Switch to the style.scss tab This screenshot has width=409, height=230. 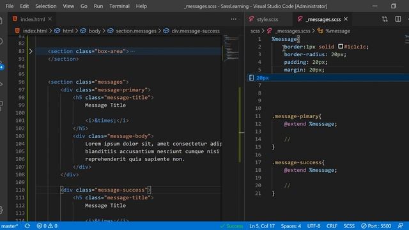pyautogui.click(x=267, y=19)
